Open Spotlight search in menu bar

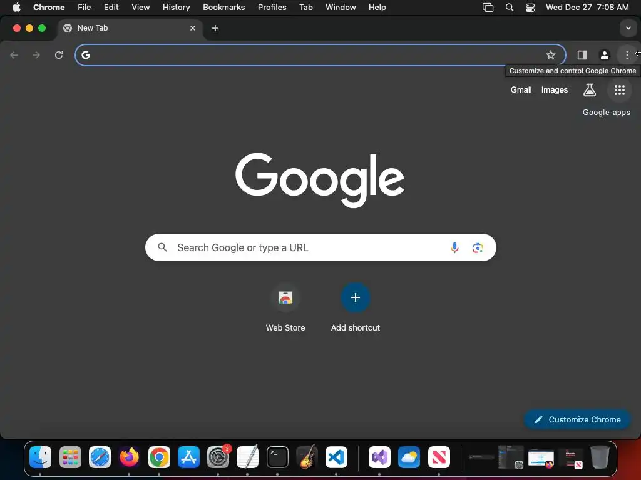(510, 7)
